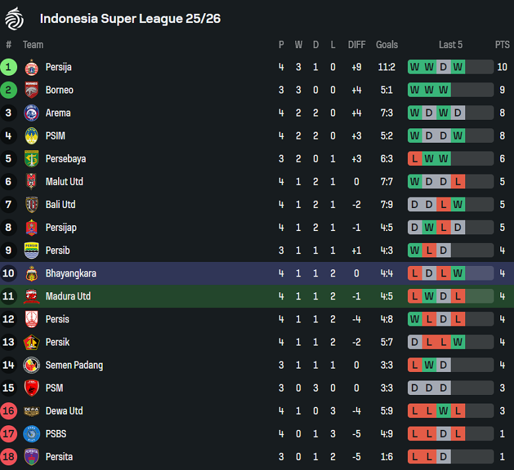The height and width of the screenshot is (470, 514).
Task: Click the DIFF column header
Action: pyautogui.click(x=357, y=45)
